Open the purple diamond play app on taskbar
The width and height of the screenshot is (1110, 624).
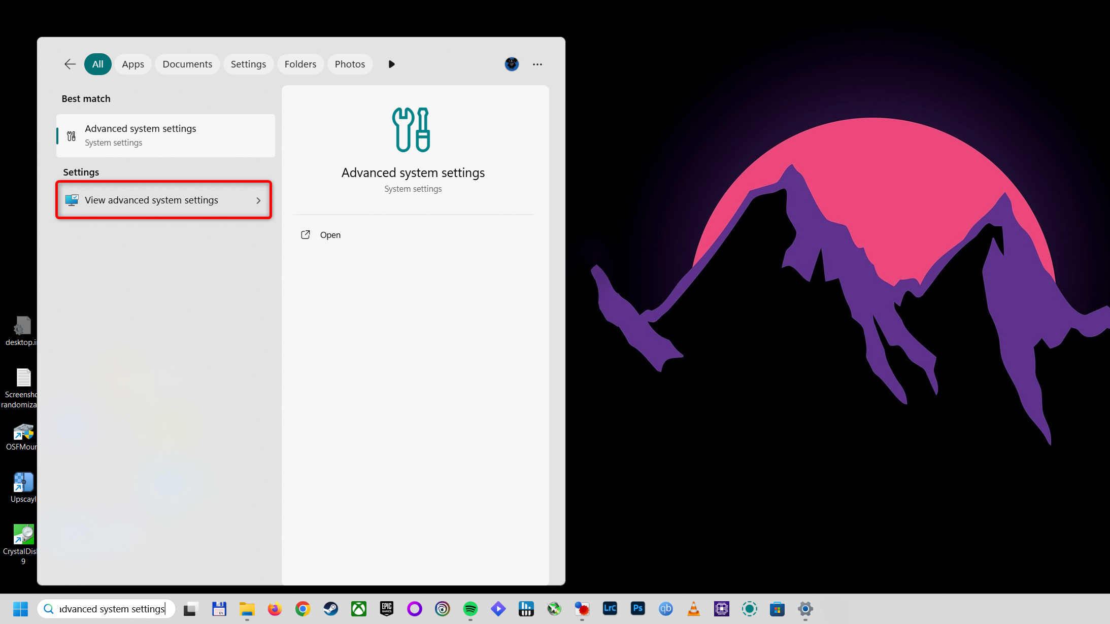point(498,609)
